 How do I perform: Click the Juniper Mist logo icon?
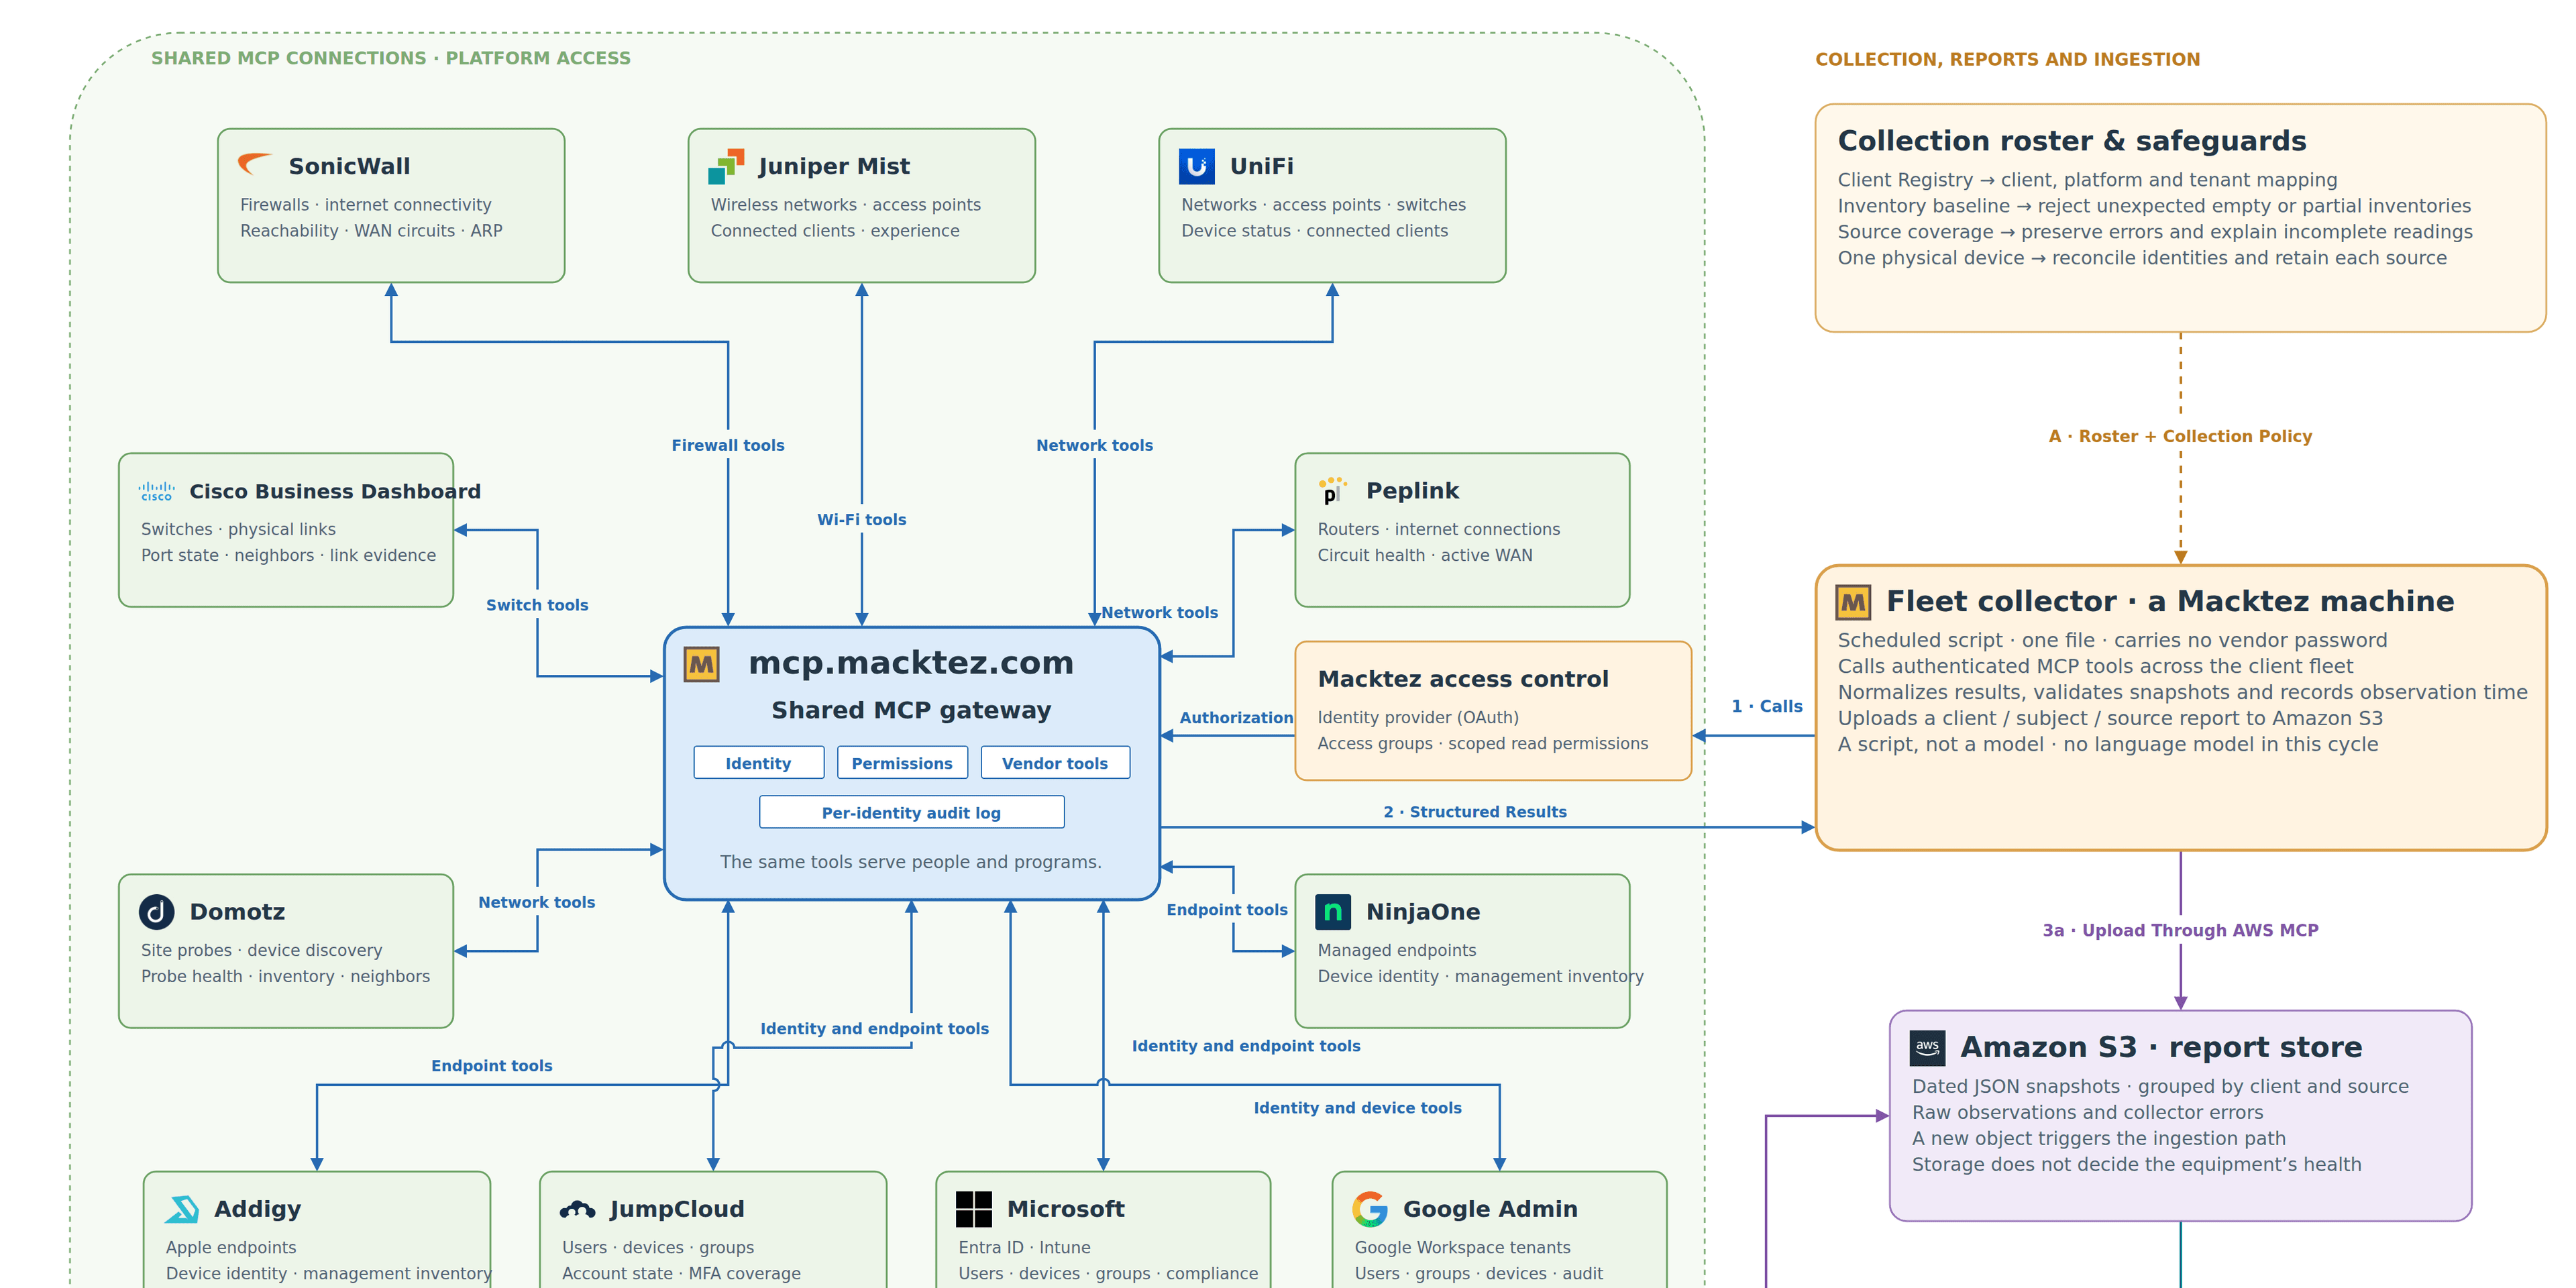(x=726, y=166)
